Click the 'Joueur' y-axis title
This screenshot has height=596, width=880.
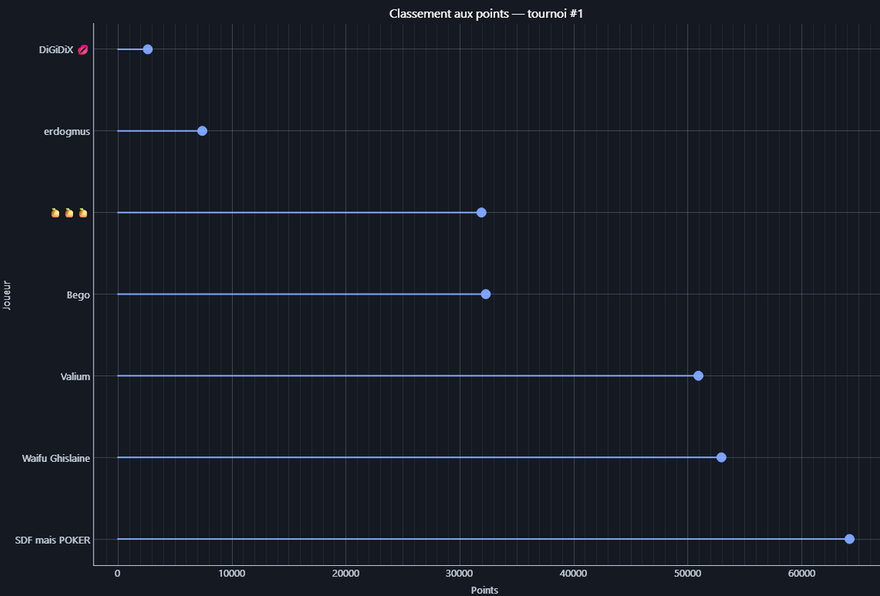(x=8, y=295)
